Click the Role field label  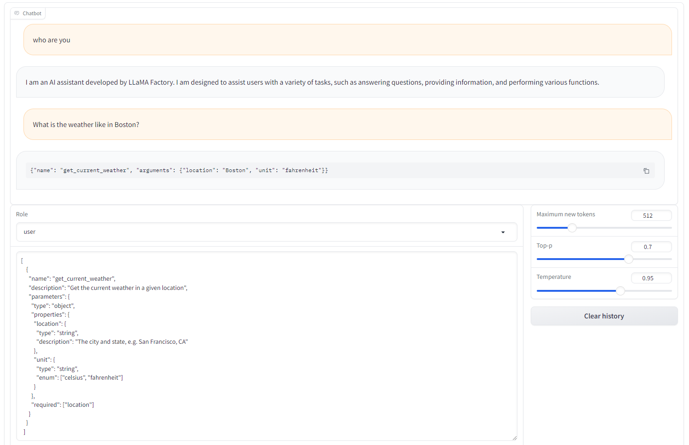tap(22, 214)
